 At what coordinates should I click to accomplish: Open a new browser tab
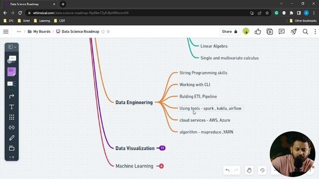[x=63, y=4]
